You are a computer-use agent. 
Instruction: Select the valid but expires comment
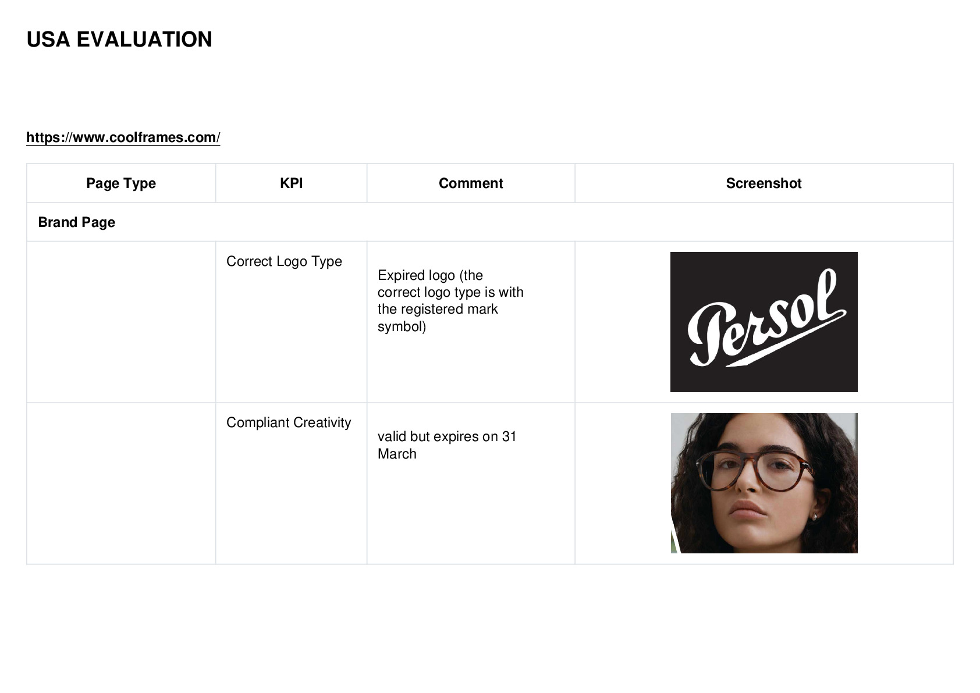pyautogui.click(x=447, y=445)
